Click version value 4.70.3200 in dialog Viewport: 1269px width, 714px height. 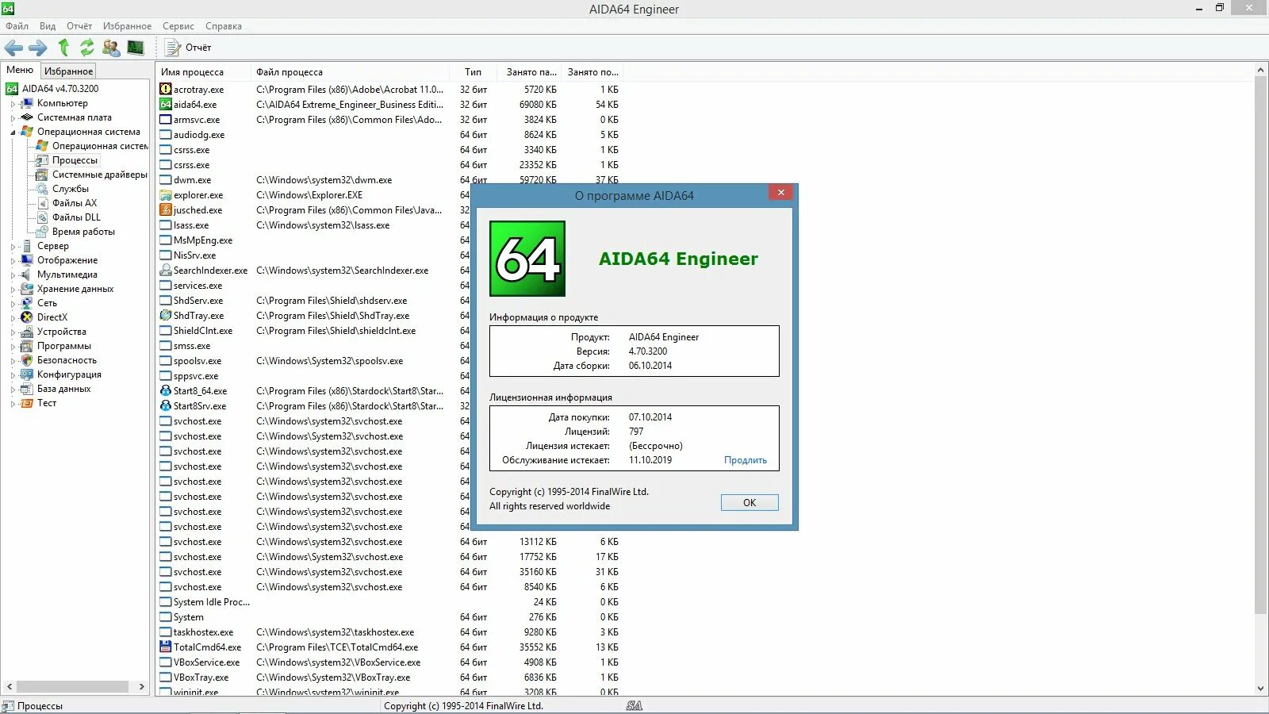click(648, 351)
